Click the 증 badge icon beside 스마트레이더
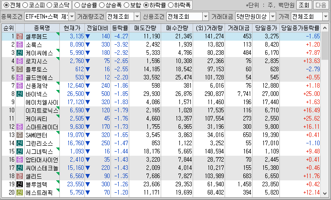This screenshot has width=331, height=200. tap(20, 127)
